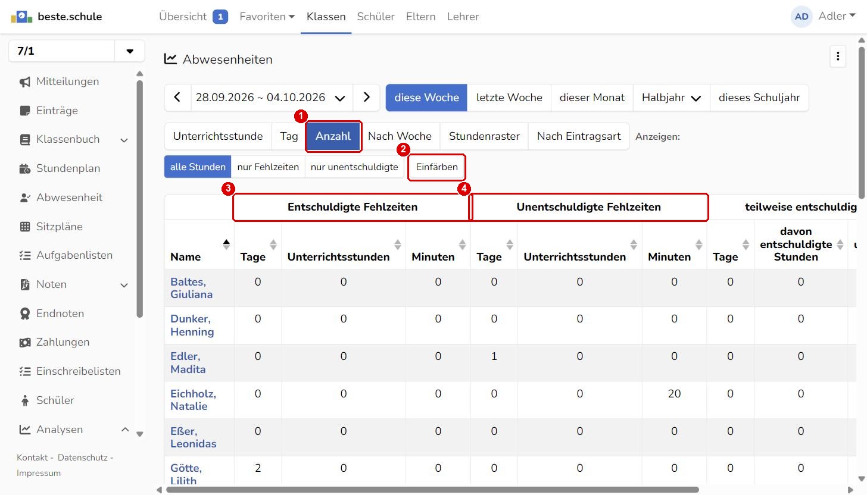Switch to 'letzte Woche' range
867x495 pixels.
(x=509, y=98)
